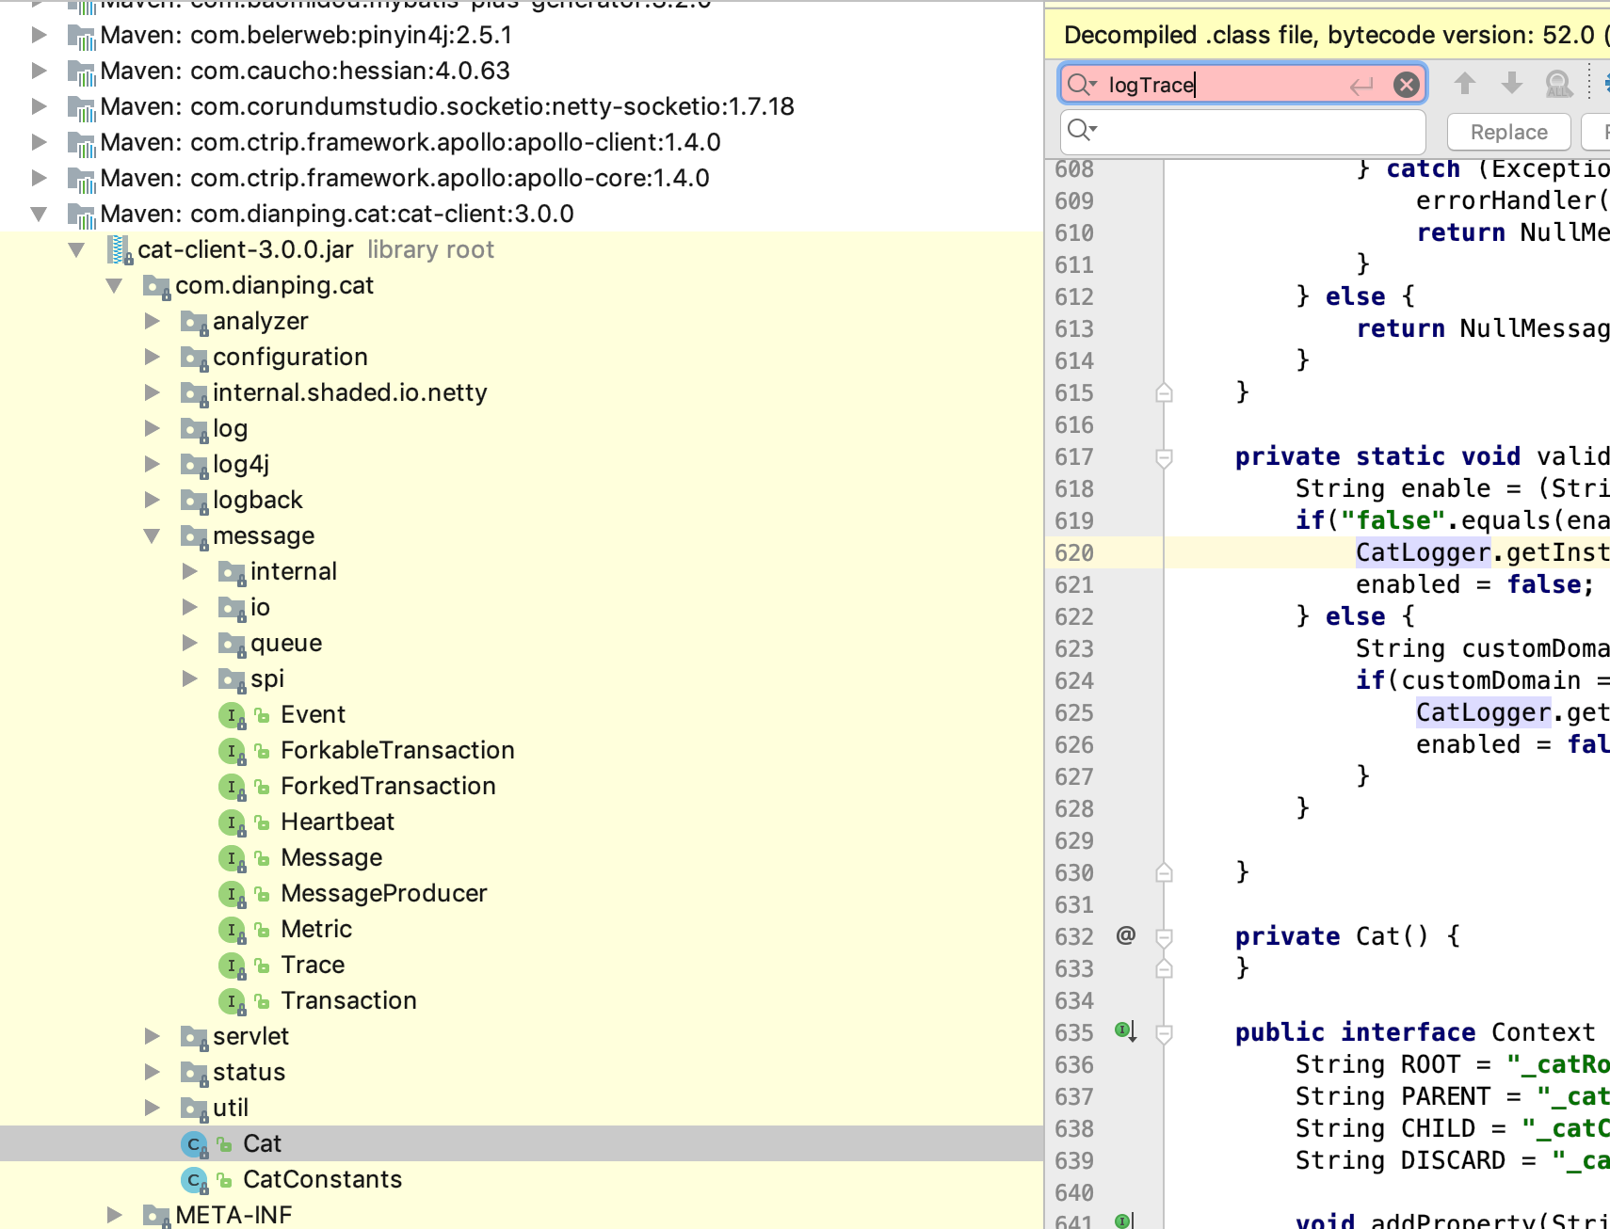Expand the internal subpackage under message
Image resolution: width=1610 pixels, height=1229 pixels.
(x=190, y=571)
